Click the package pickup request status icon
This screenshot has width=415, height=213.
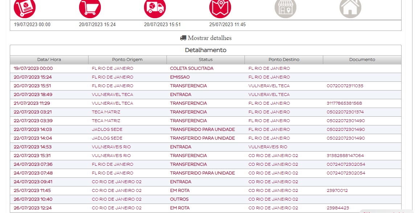click(25, 7)
